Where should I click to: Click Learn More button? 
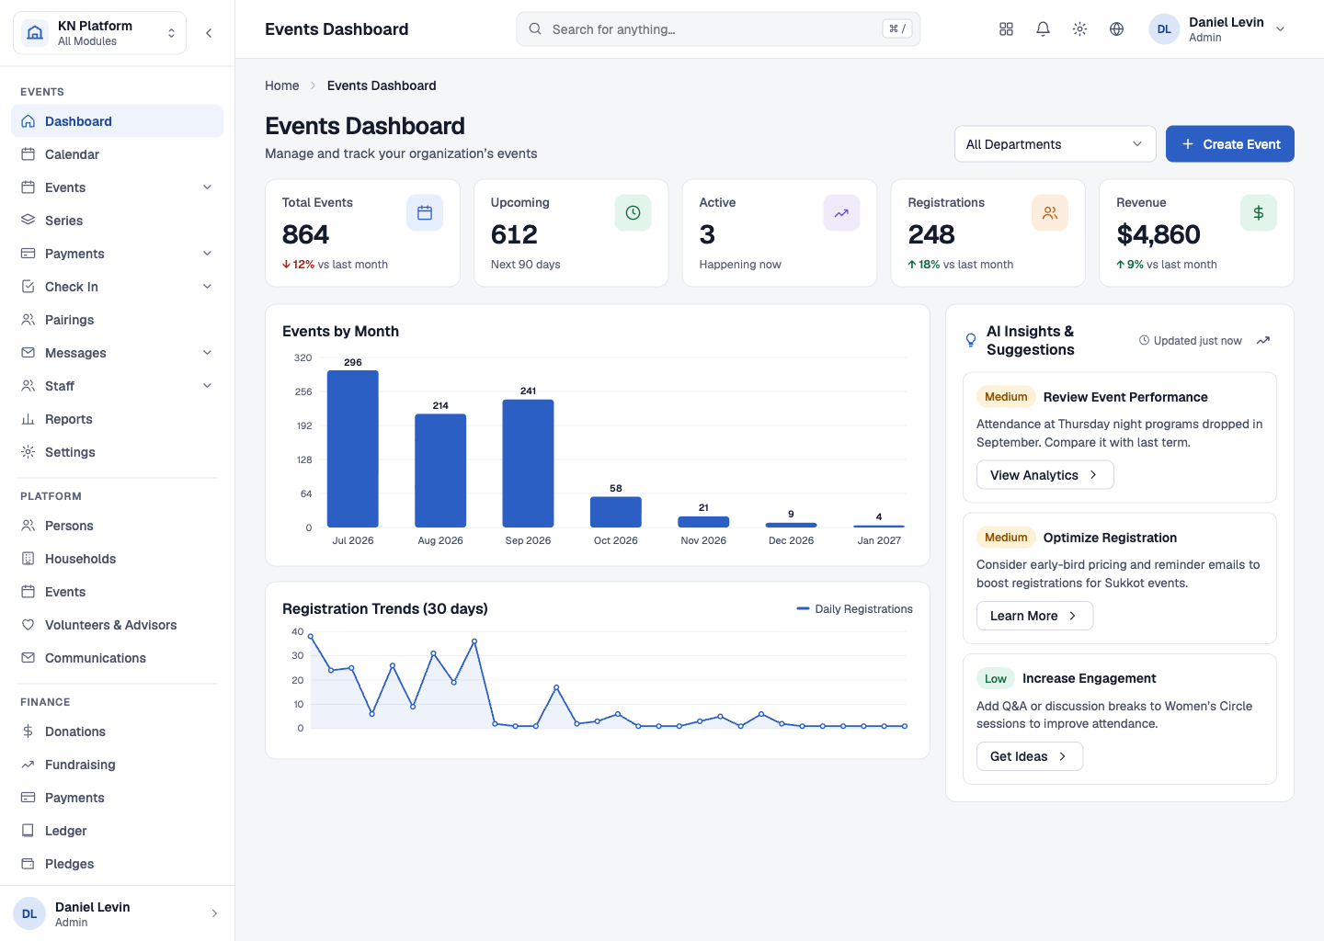pos(1034,616)
